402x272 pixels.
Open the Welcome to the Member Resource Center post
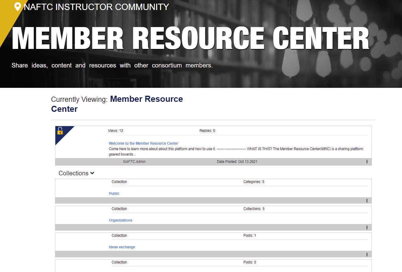tap(143, 143)
